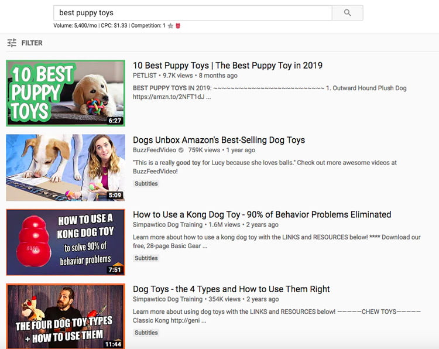Click '8 months ago' upload date
Screen dimensions: 439x349
click(218, 76)
